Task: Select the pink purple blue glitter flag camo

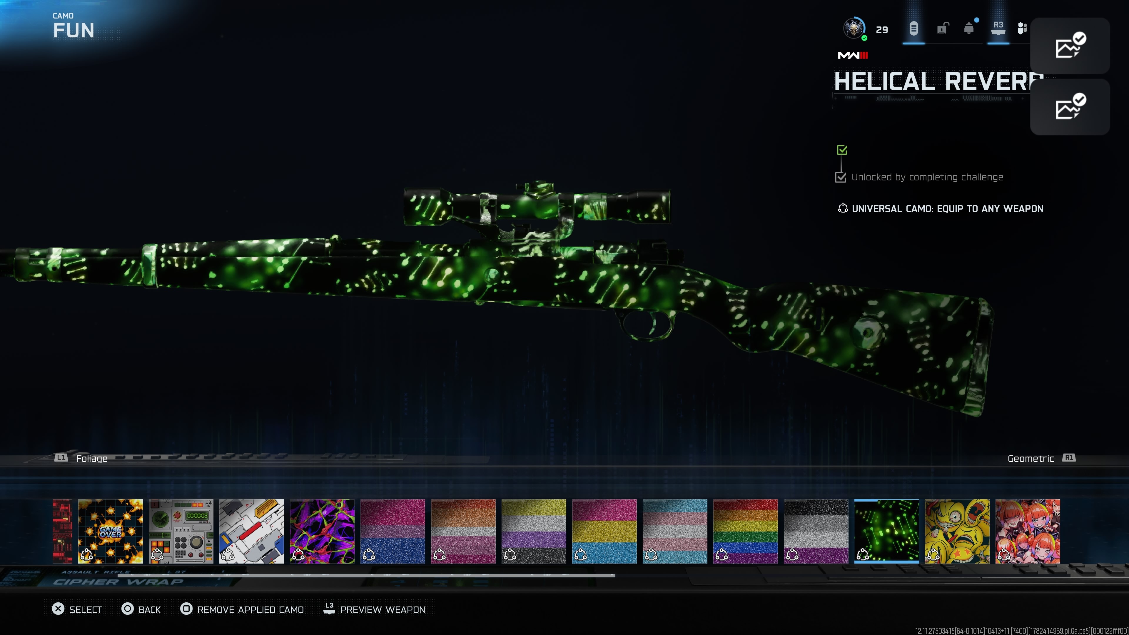Action: (393, 531)
